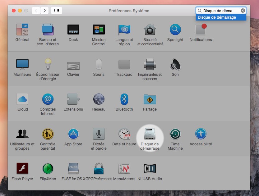The height and width of the screenshot is (196, 259).
Task: Open Sécurité et confidentialité settings
Action: (149, 30)
